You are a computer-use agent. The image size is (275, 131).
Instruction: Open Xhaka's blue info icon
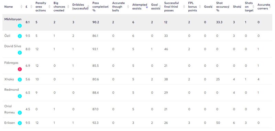coord(20,80)
